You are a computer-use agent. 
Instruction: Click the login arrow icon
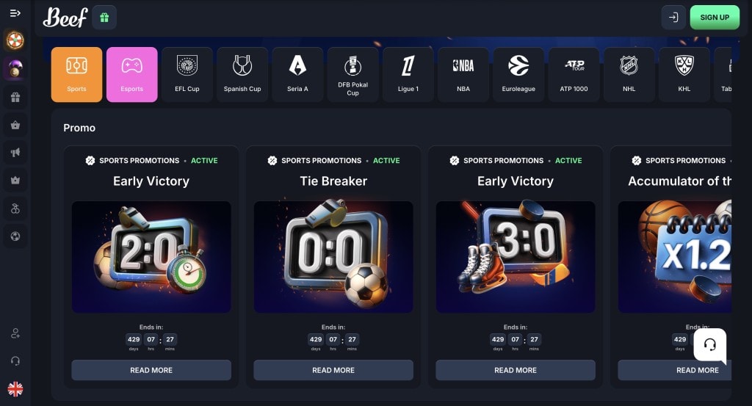click(x=673, y=18)
